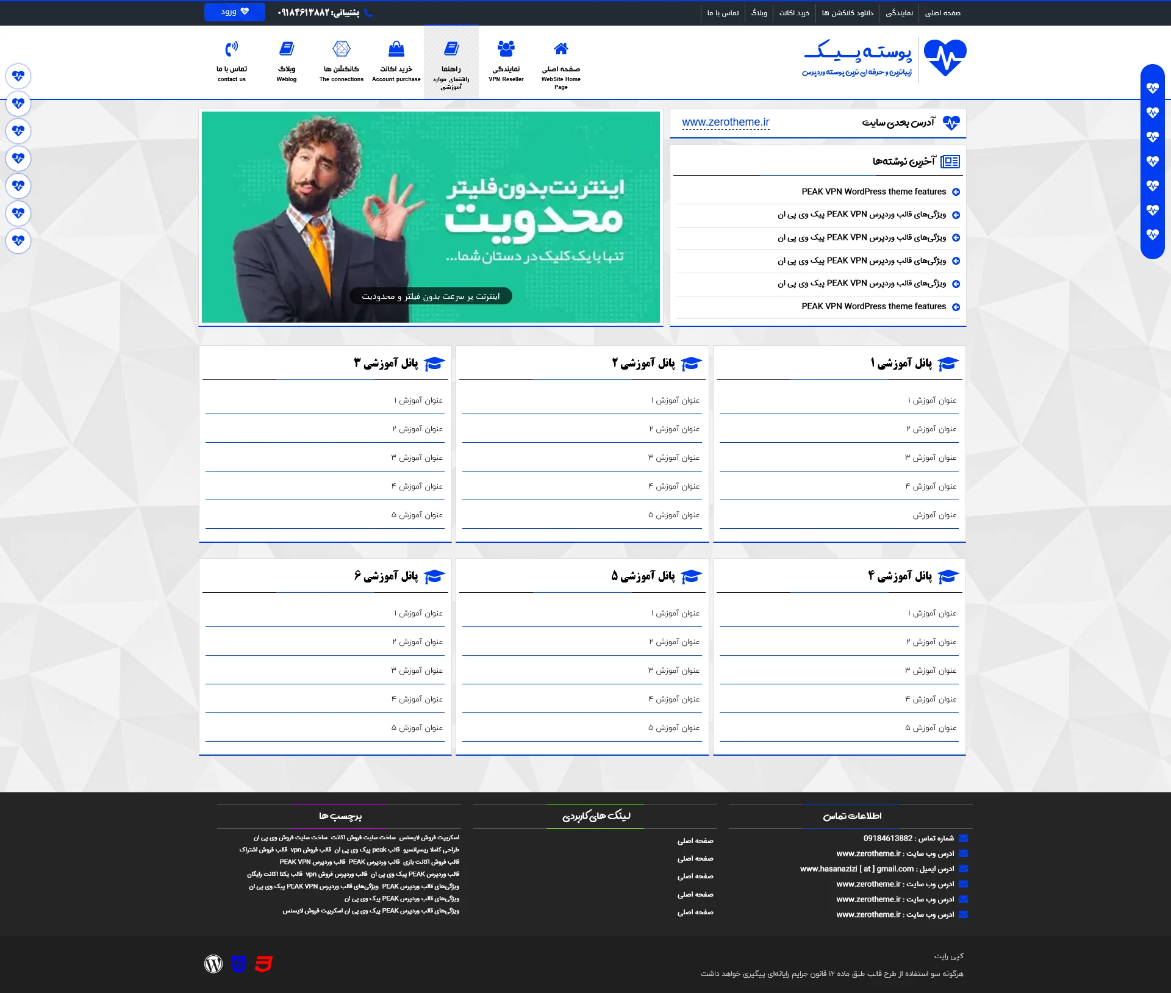Open عنوان آموزش ۲ in پانل آموزشی ۴
The width and height of the screenshot is (1171, 993).
pos(931,642)
